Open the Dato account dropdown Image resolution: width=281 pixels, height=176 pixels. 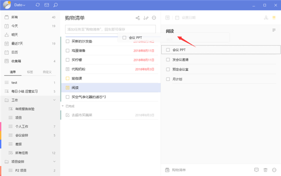point(20,5)
